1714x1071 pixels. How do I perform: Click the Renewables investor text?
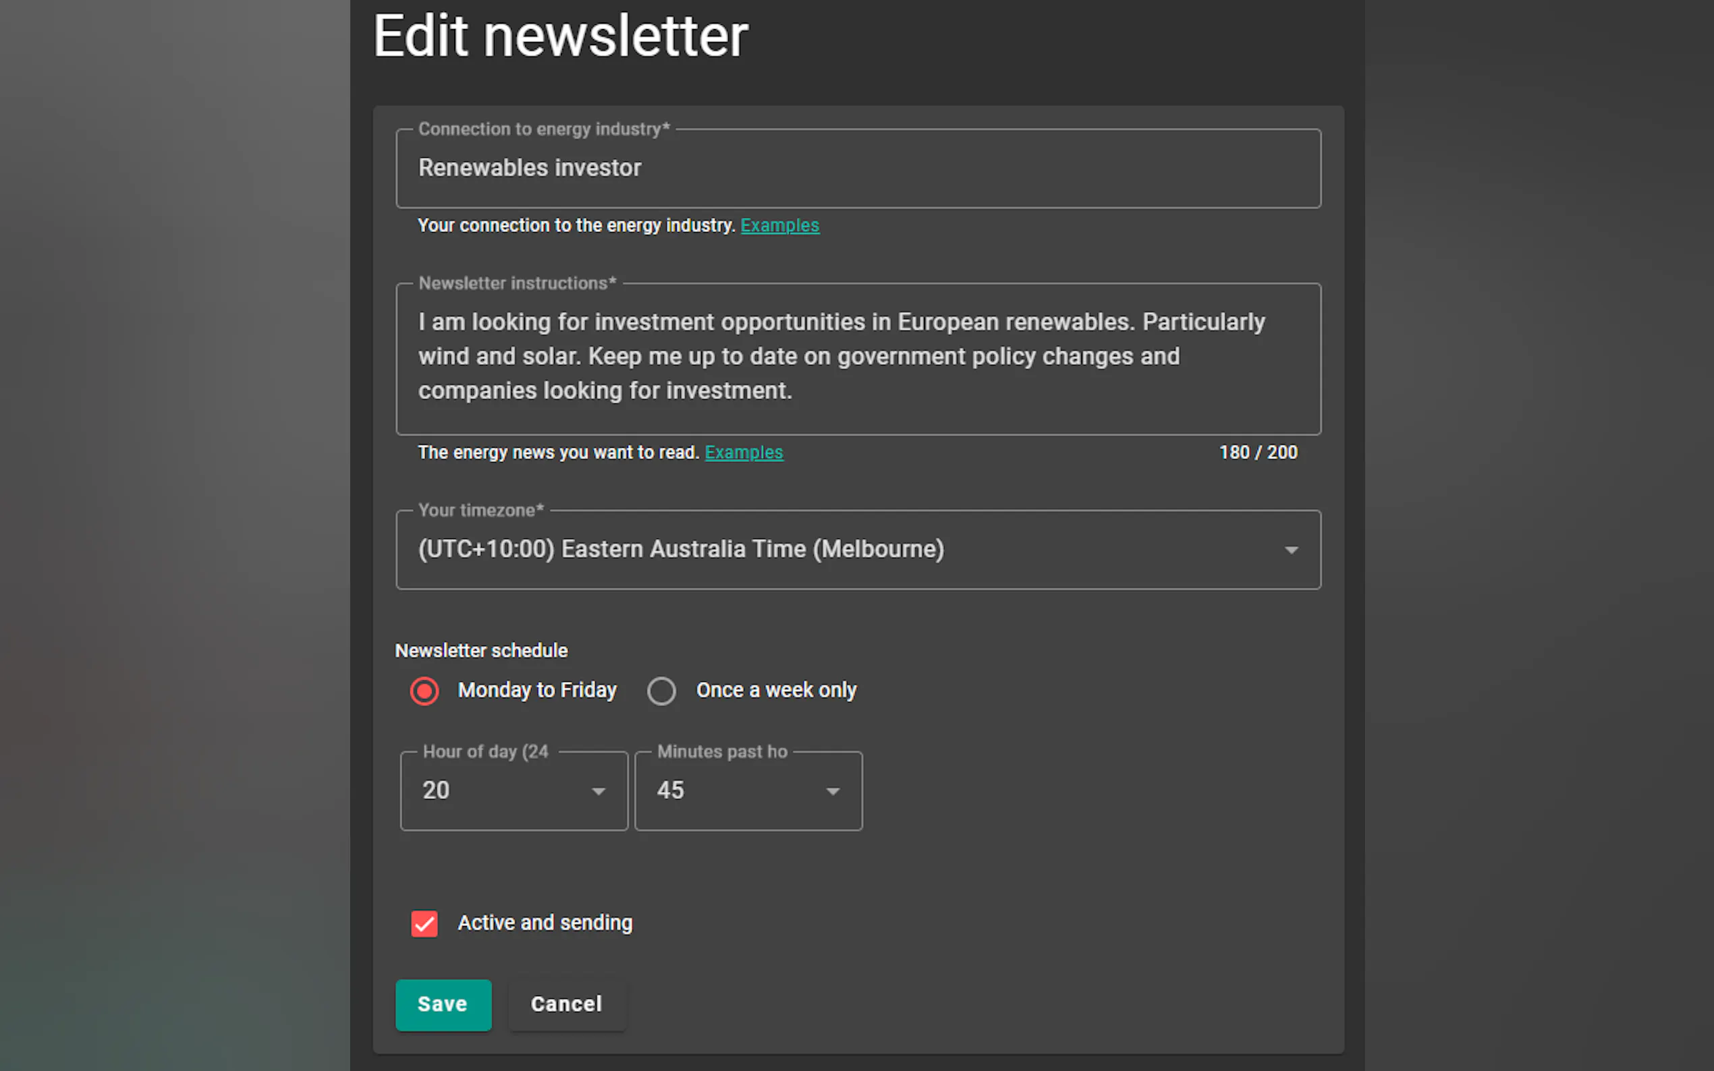coord(529,168)
